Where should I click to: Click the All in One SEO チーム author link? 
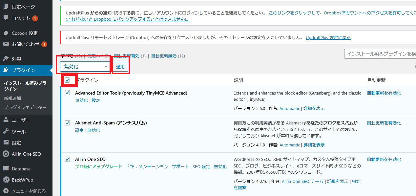click(x=302, y=181)
